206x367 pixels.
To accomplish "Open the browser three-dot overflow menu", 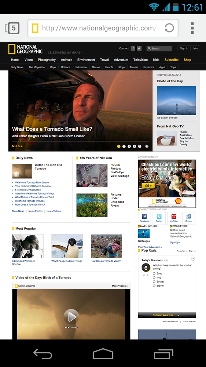I will click(x=192, y=28).
